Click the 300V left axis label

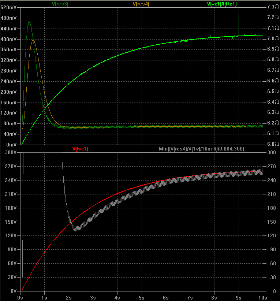coord(11,152)
